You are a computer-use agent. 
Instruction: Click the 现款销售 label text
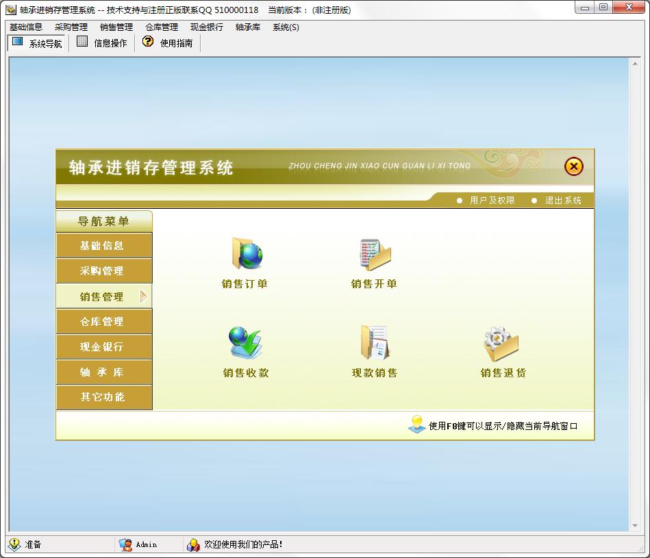pyautogui.click(x=375, y=373)
